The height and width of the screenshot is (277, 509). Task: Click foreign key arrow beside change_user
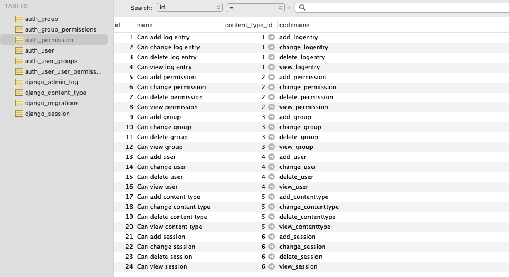coord(272,167)
